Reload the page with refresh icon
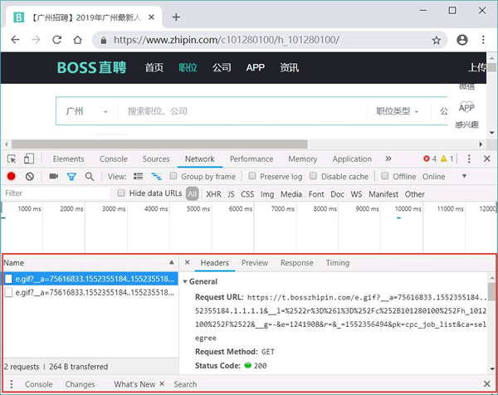 click(x=56, y=40)
